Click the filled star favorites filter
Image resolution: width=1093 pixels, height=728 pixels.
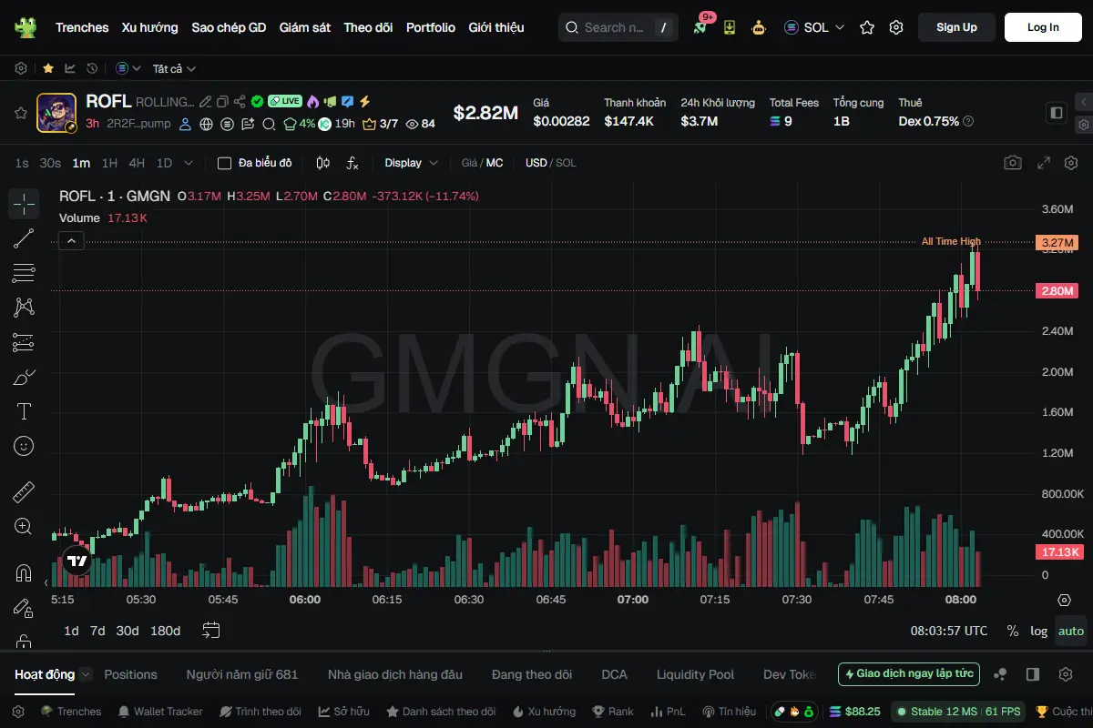pyautogui.click(x=48, y=68)
